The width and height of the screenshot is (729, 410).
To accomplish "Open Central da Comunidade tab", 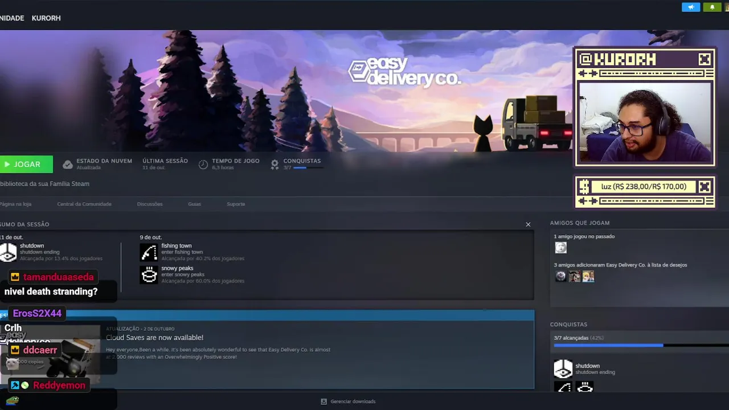I will click(x=84, y=204).
